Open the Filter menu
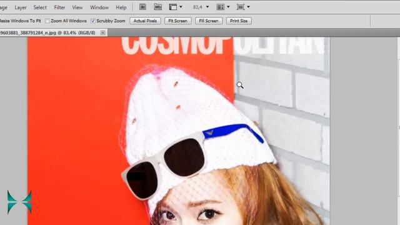 click(x=59, y=7)
